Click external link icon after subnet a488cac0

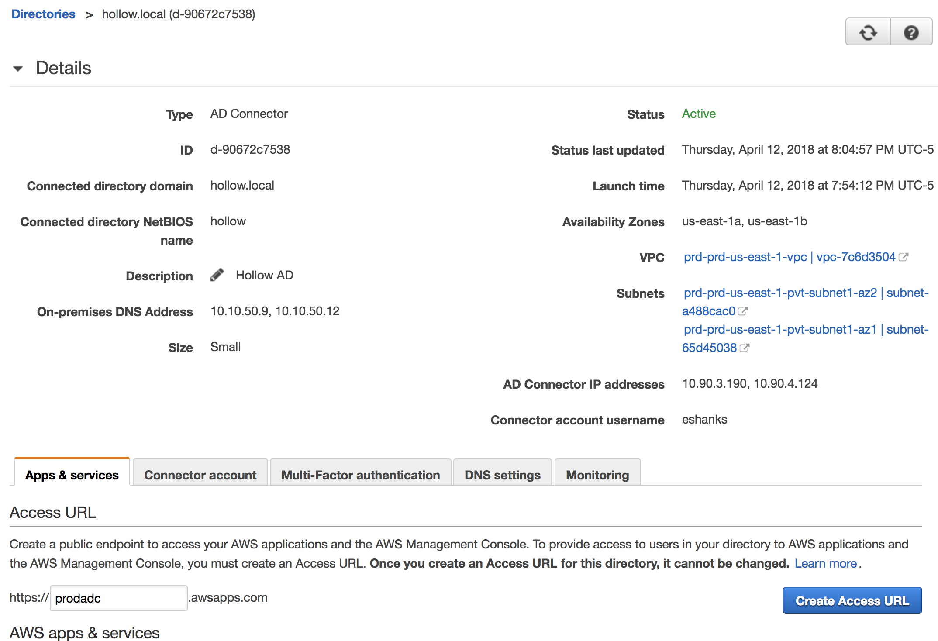click(x=743, y=311)
